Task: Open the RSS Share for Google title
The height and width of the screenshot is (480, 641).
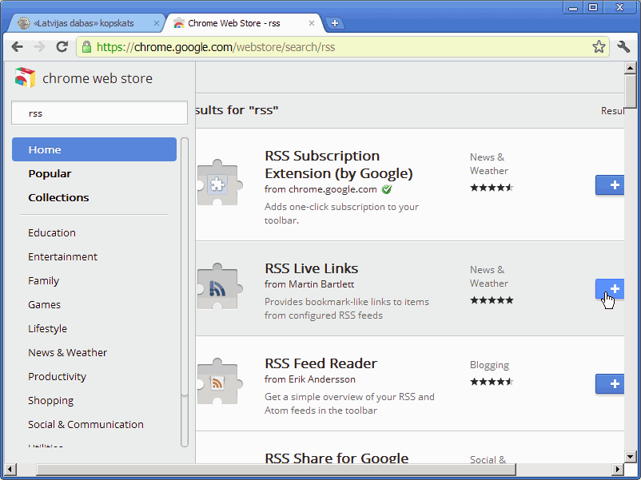Action: point(336,458)
